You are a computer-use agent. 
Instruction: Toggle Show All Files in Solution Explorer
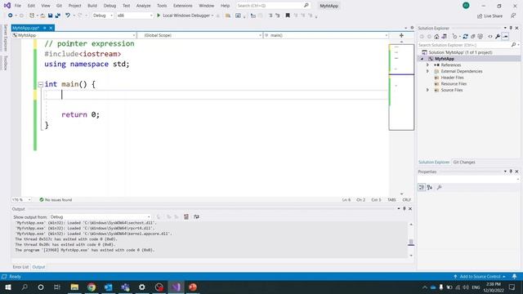point(481,37)
